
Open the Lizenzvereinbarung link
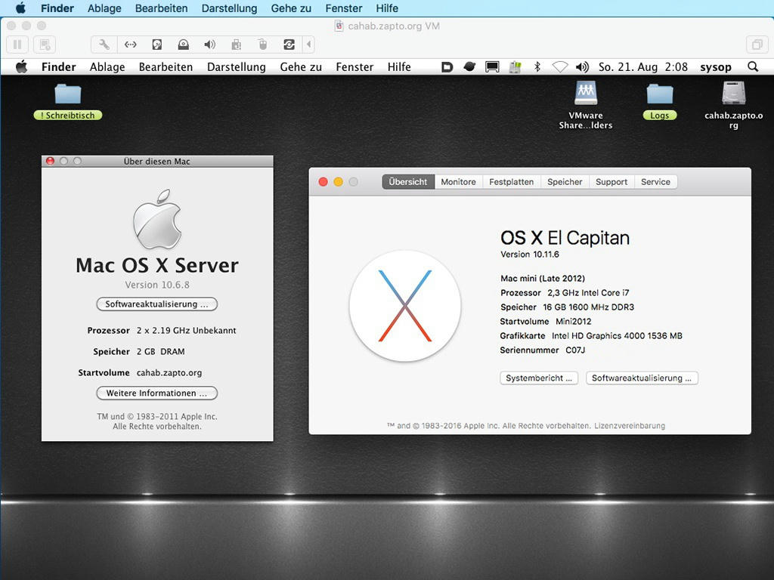coord(630,426)
